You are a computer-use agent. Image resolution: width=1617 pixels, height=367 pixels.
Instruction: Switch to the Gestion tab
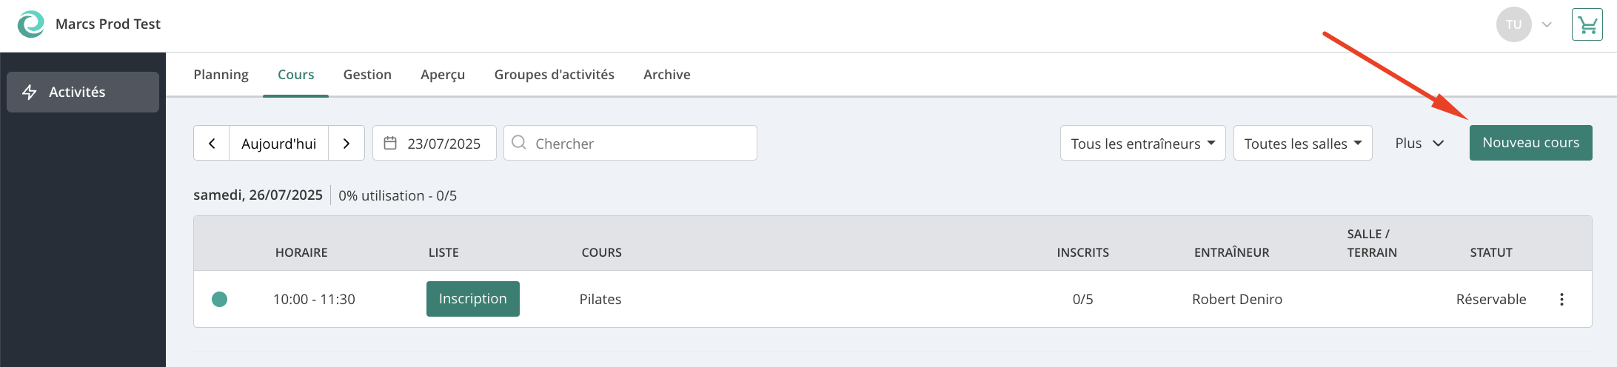click(x=367, y=75)
